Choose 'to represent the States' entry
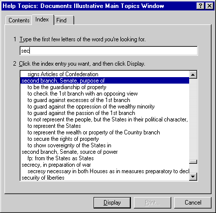The height and width of the screenshot is (213, 216). point(54,126)
